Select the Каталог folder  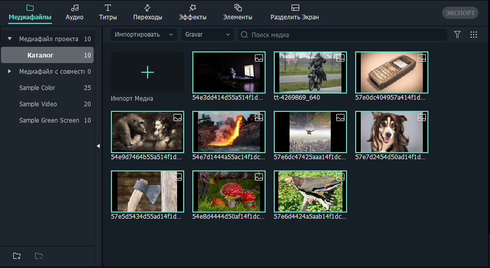(47, 55)
